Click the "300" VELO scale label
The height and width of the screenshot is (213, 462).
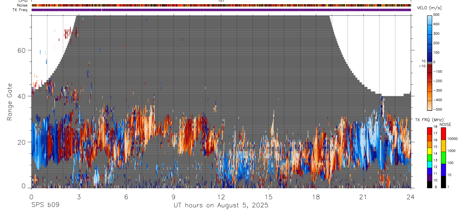click(x=436, y=33)
